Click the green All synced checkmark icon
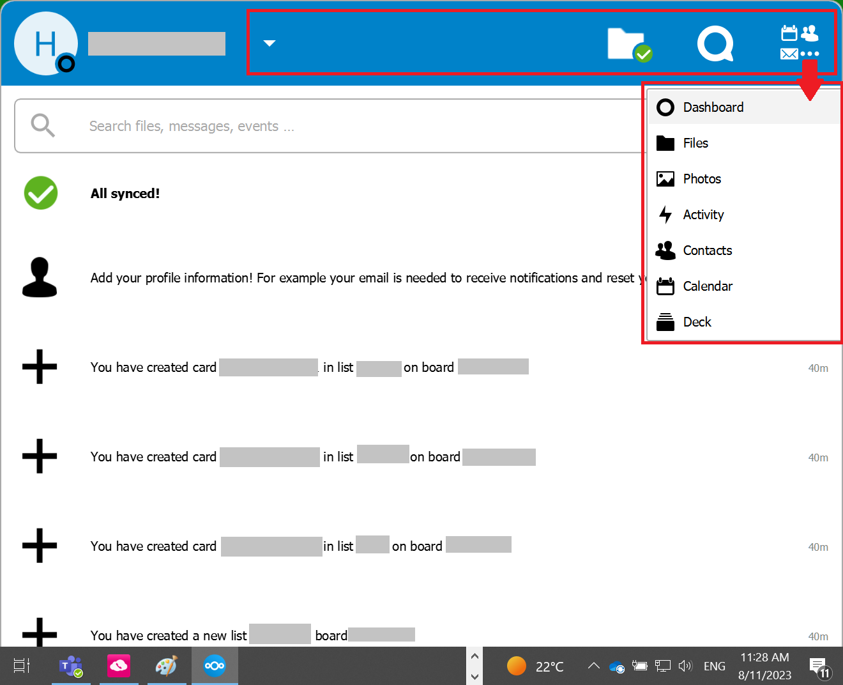This screenshot has height=685, width=843. pyautogui.click(x=41, y=193)
